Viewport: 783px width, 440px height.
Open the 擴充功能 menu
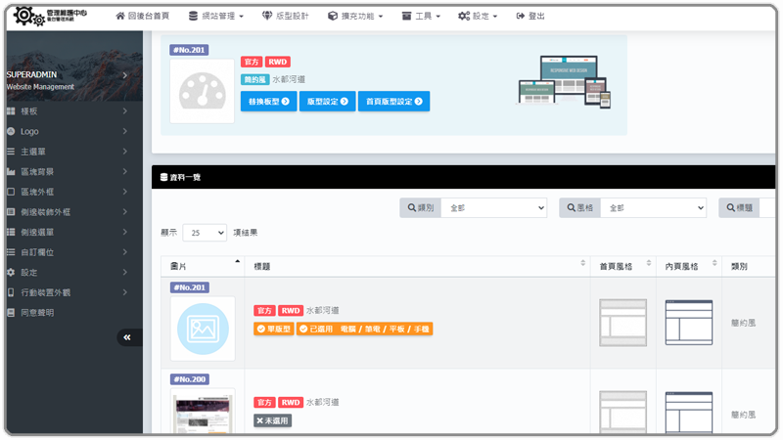coord(358,17)
